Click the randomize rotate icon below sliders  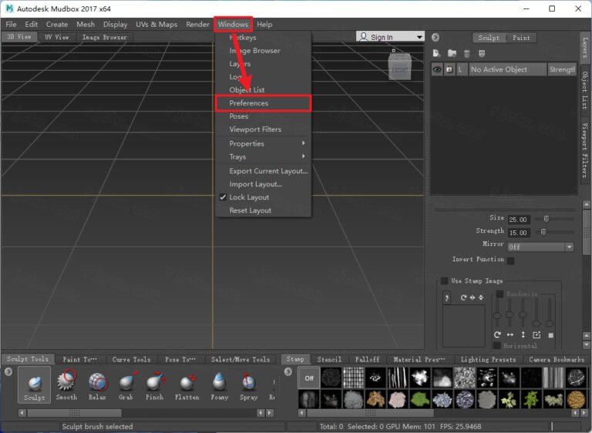(x=497, y=335)
